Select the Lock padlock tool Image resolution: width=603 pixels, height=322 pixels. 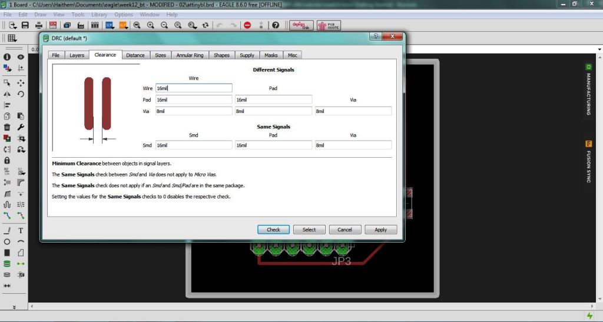coord(7,160)
